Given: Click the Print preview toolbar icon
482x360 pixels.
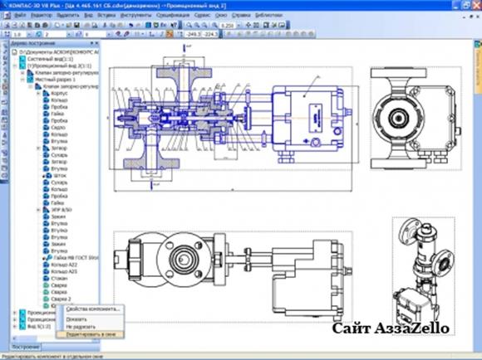Looking at the screenshot, I should (x=95, y=25).
